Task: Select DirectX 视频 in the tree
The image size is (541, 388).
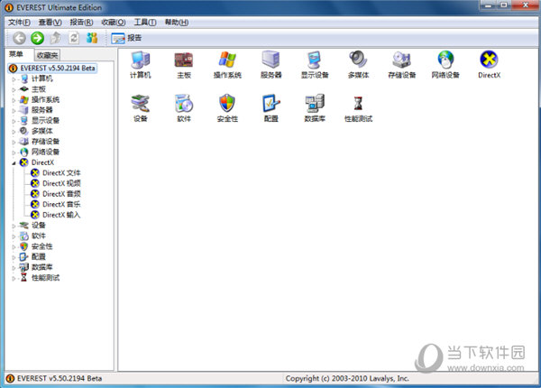Action: coord(61,183)
